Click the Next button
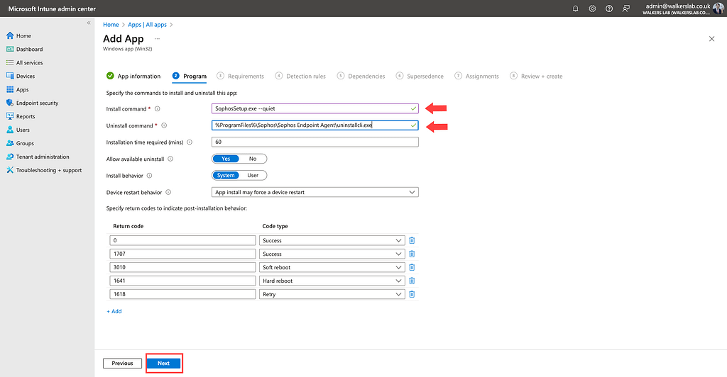This screenshot has height=377, width=727. [164, 363]
